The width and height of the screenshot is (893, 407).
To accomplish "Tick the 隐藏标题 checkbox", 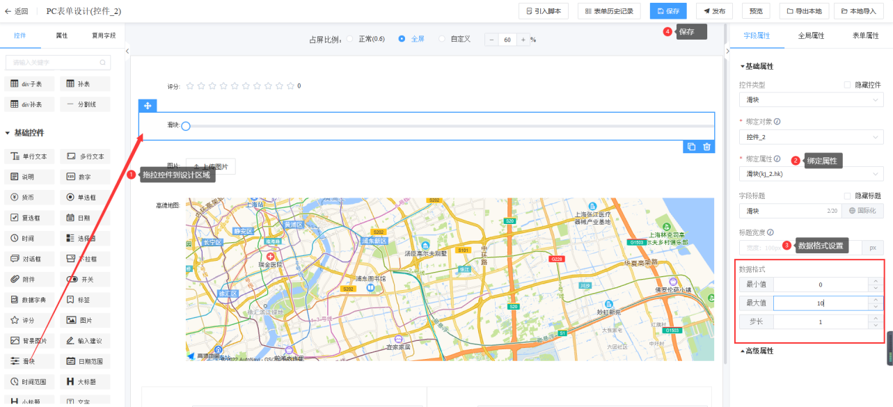I will [847, 195].
